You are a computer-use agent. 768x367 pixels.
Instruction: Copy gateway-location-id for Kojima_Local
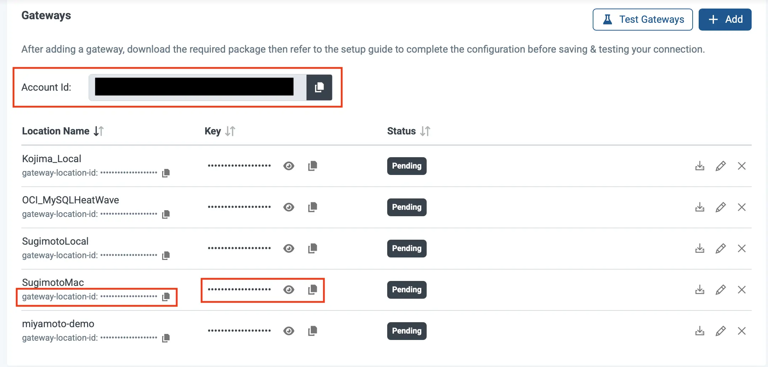point(166,173)
